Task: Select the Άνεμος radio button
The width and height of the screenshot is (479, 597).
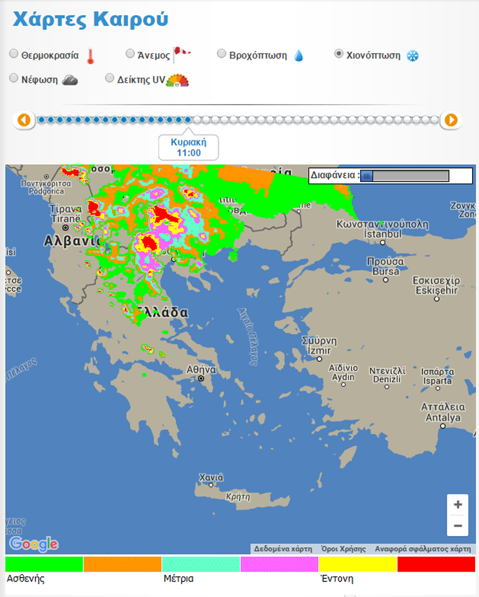Action: 130,54
